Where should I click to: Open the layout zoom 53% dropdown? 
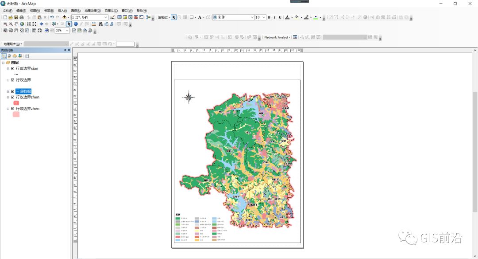click(x=67, y=31)
